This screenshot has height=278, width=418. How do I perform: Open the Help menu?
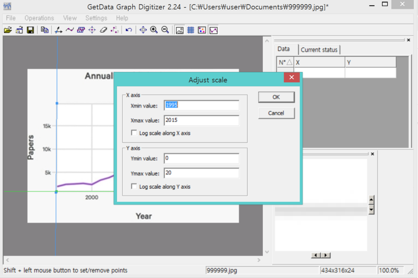tap(122, 18)
